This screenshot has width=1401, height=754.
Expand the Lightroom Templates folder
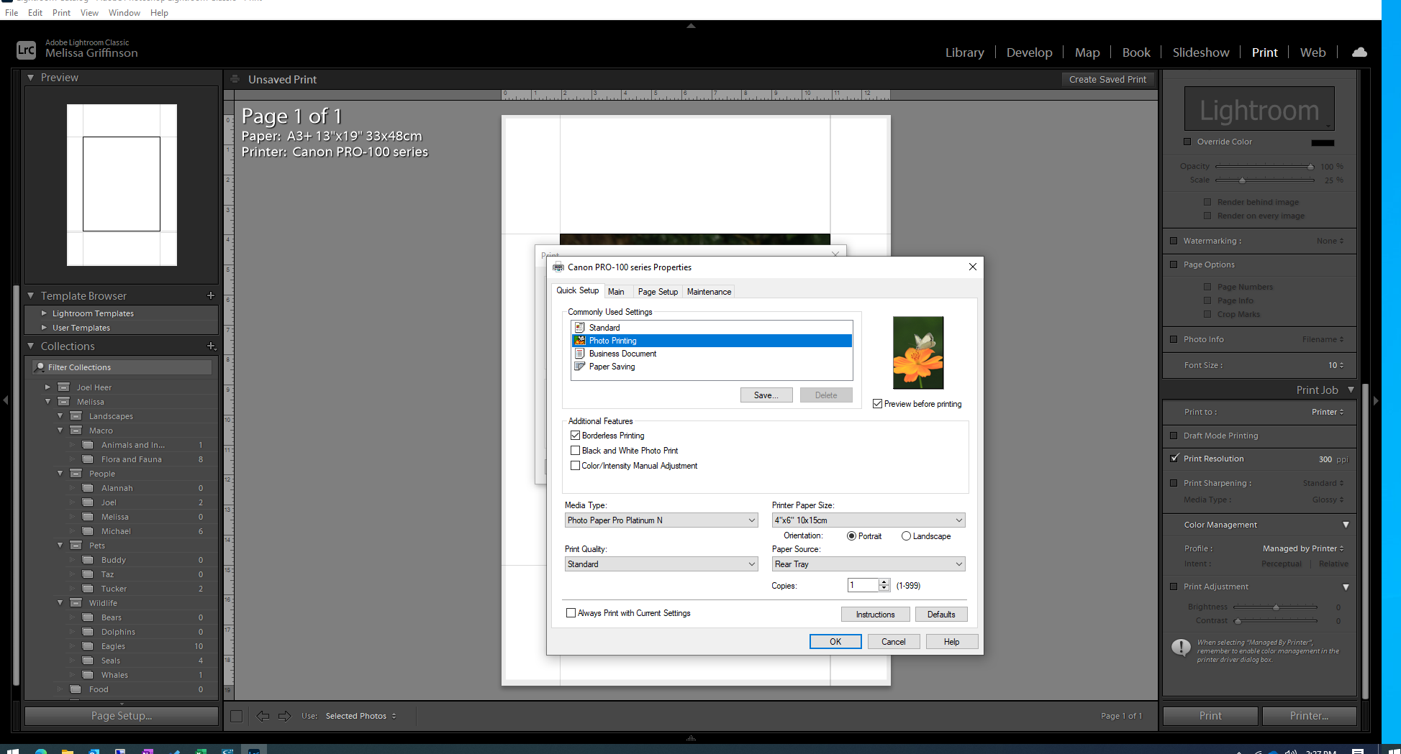pos(44,313)
